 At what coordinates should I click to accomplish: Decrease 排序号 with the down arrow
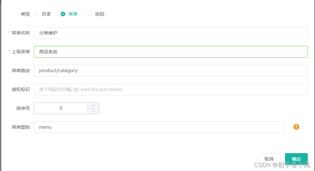[x=93, y=111]
